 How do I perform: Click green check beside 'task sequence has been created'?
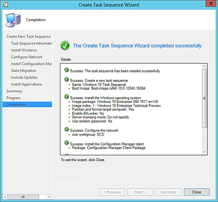67,70
